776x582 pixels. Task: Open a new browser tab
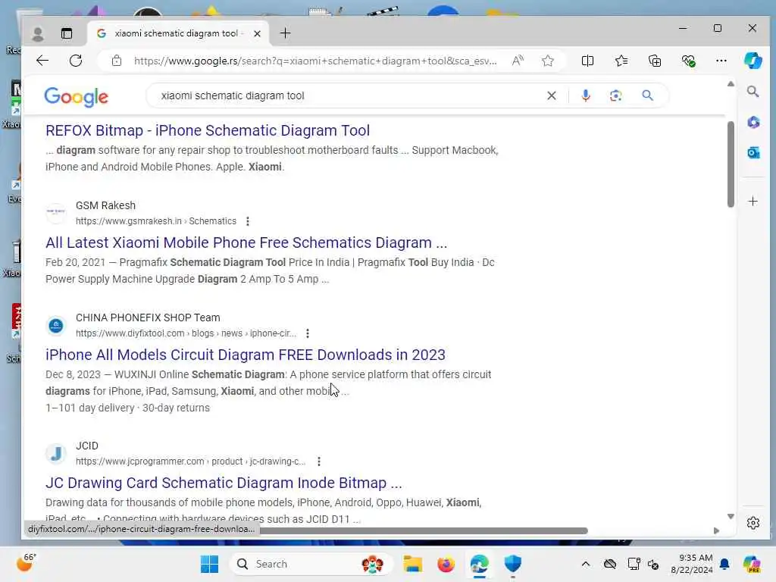click(x=285, y=33)
